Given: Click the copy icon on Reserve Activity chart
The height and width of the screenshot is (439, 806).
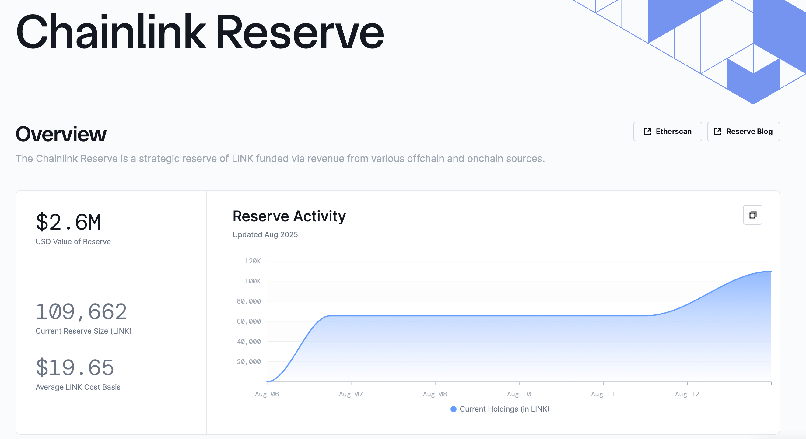Looking at the screenshot, I should (752, 215).
